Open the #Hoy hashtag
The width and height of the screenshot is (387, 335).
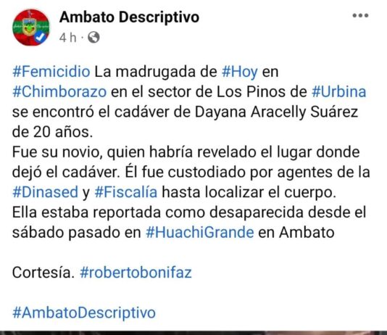[x=240, y=72]
